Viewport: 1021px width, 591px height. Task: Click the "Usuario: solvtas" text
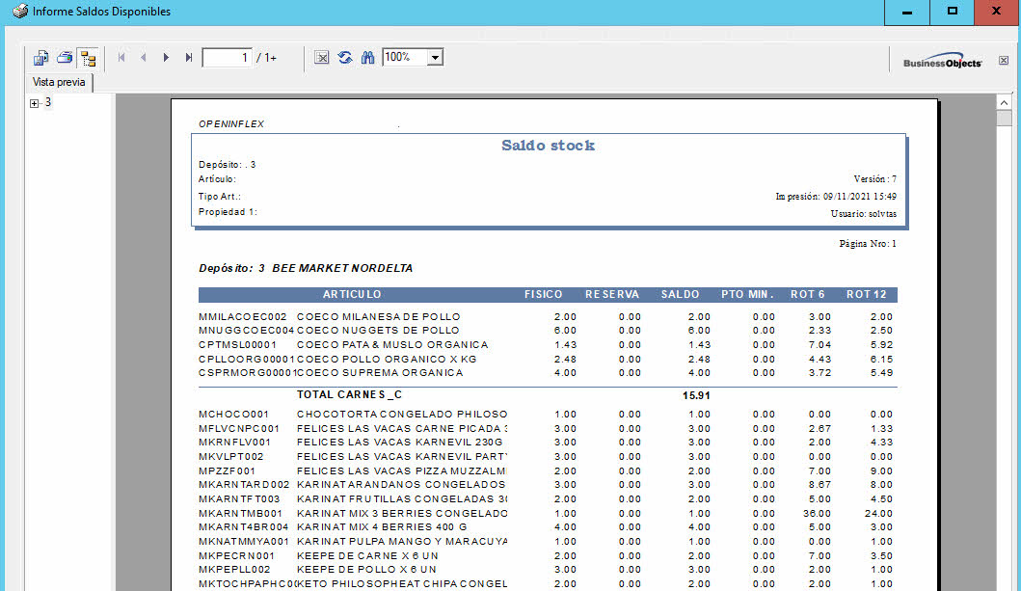[864, 213]
